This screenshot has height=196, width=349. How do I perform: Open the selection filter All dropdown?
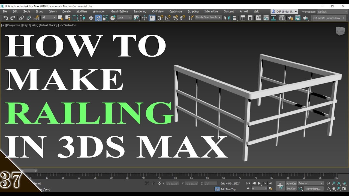[x=49, y=17]
